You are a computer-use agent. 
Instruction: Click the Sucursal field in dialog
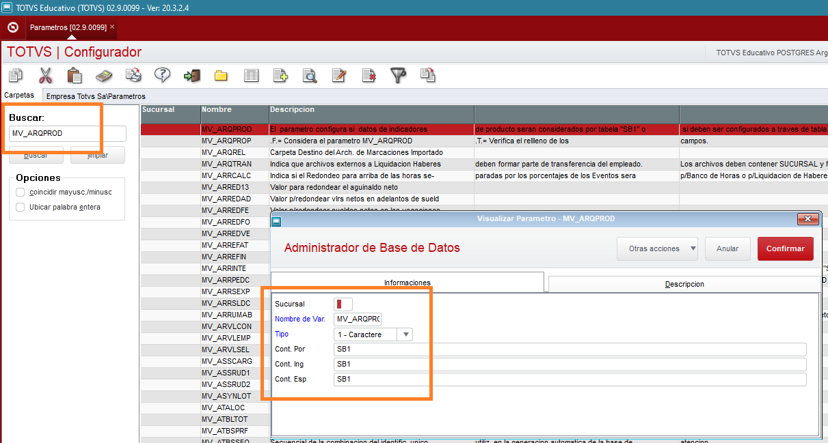tap(343, 304)
